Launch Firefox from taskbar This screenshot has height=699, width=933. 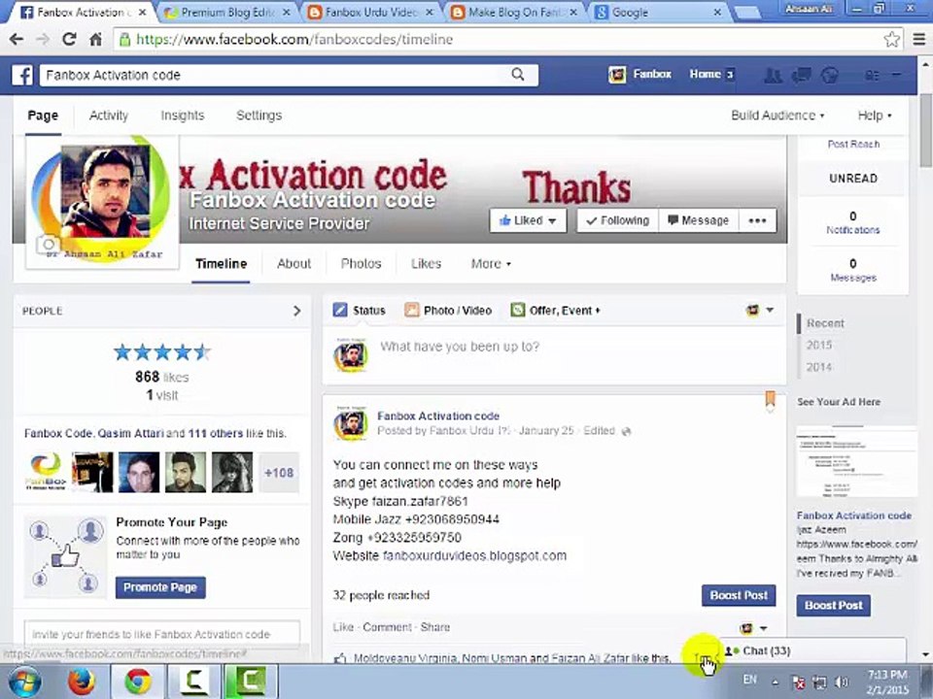[x=82, y=682]
